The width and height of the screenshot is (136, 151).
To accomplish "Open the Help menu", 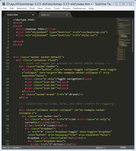I will pos(91,9).
